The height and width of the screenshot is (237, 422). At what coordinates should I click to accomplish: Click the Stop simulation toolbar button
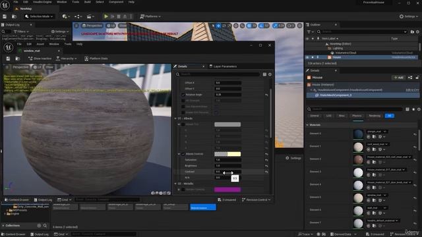click(x=119, y=16)
